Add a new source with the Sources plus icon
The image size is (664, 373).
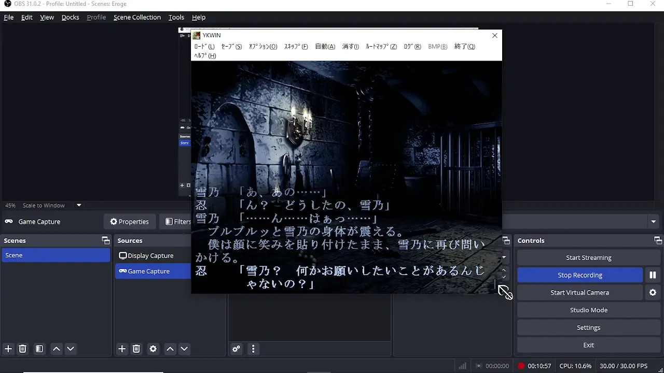122,349
